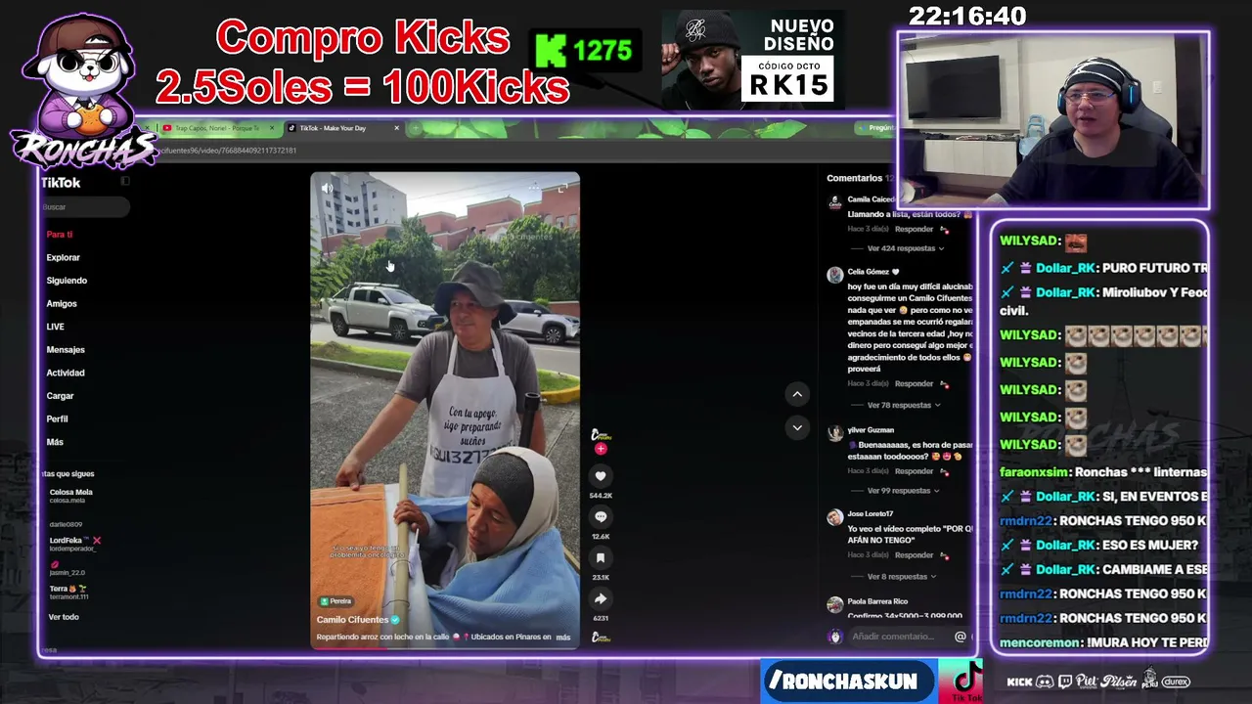Open Mensajes in the sidebar
Screen dimensions: 1252x704
[x=66, y=350]
